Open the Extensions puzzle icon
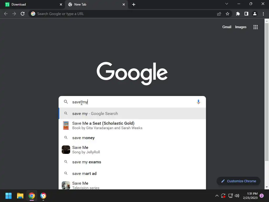269x202 pixels. (x=238, y=14)
